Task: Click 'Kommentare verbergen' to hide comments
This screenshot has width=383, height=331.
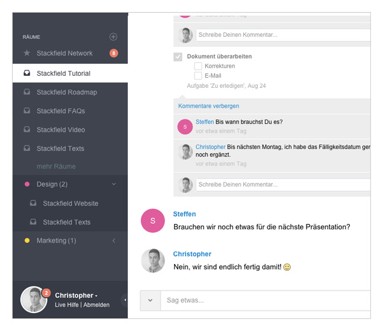Action: [x=208, y=106]
